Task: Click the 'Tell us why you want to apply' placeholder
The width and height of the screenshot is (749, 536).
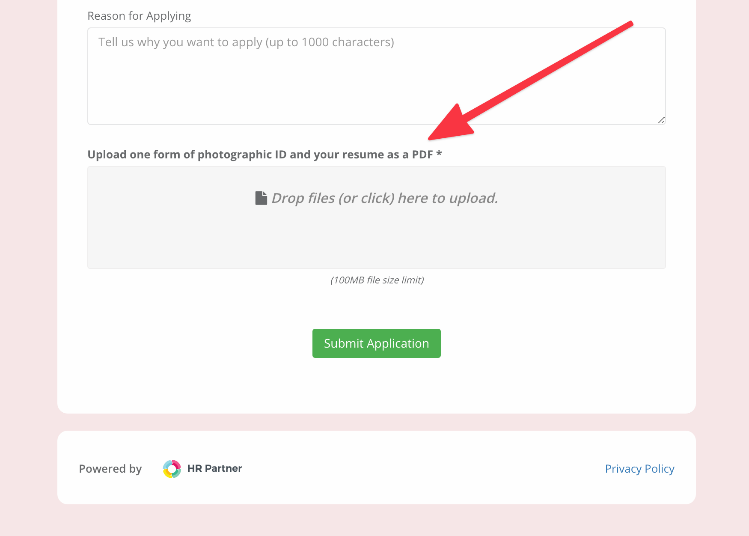Action: point(246,42)
